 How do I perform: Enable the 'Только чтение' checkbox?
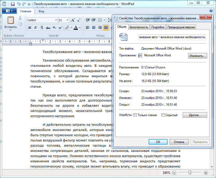(135, 115)
